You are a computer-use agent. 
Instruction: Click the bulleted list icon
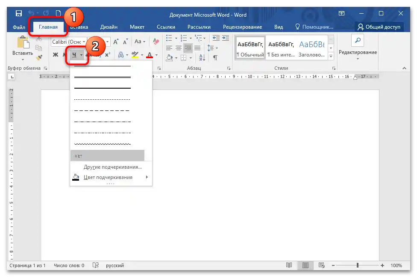click(x=169, y=38)
